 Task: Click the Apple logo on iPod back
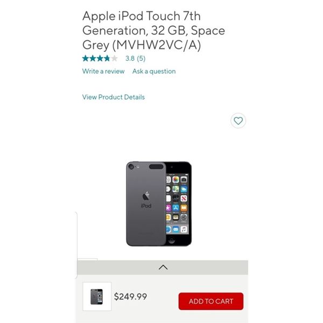(x=146, y=196)
